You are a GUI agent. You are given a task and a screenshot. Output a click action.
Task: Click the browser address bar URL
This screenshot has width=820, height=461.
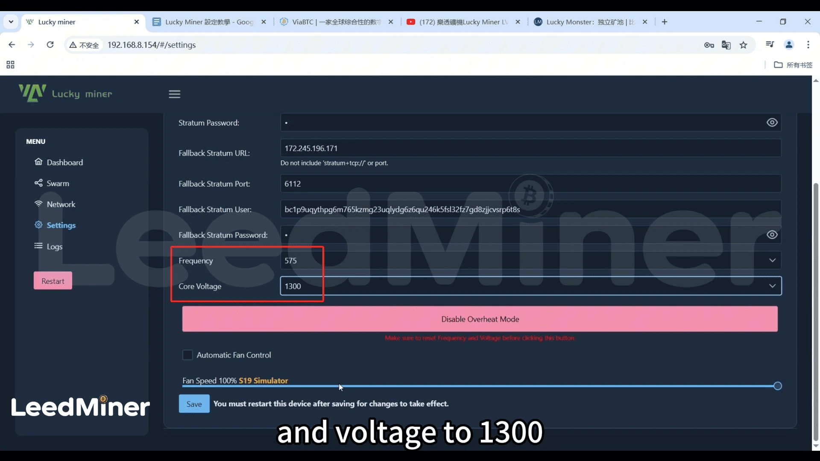[x=152, y=45]
